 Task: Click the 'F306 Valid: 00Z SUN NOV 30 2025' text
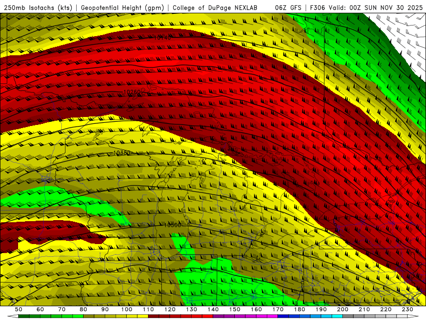pyautogui.click(x=366, y=8)
